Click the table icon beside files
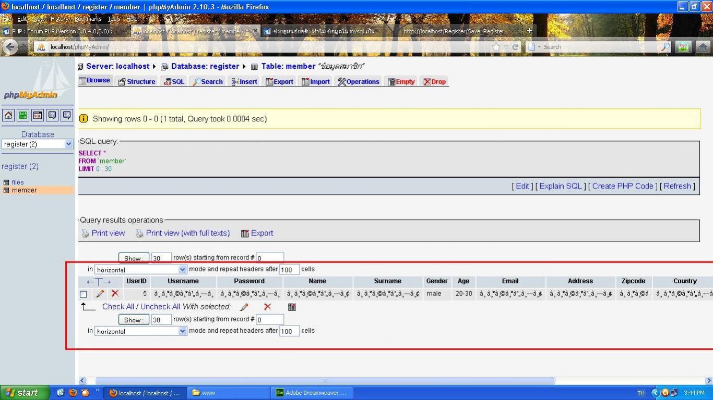The image size is (713, 400). click(6, 182)
